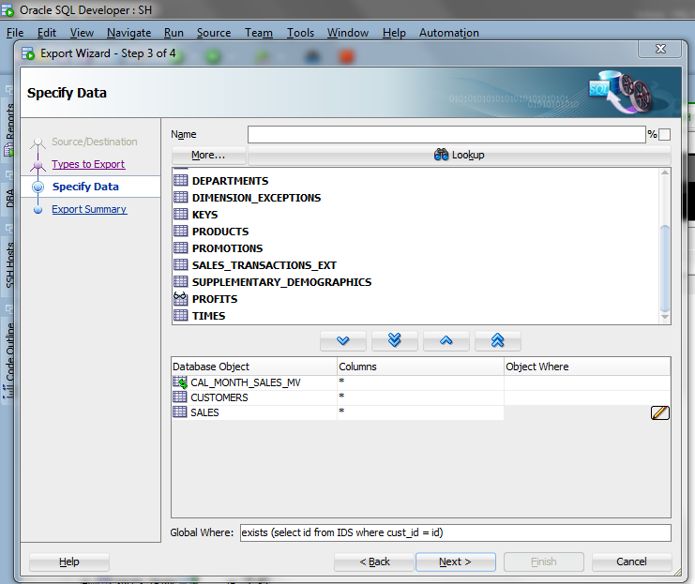
Task: Click the Lookup button
Action: tap(460, 155)
